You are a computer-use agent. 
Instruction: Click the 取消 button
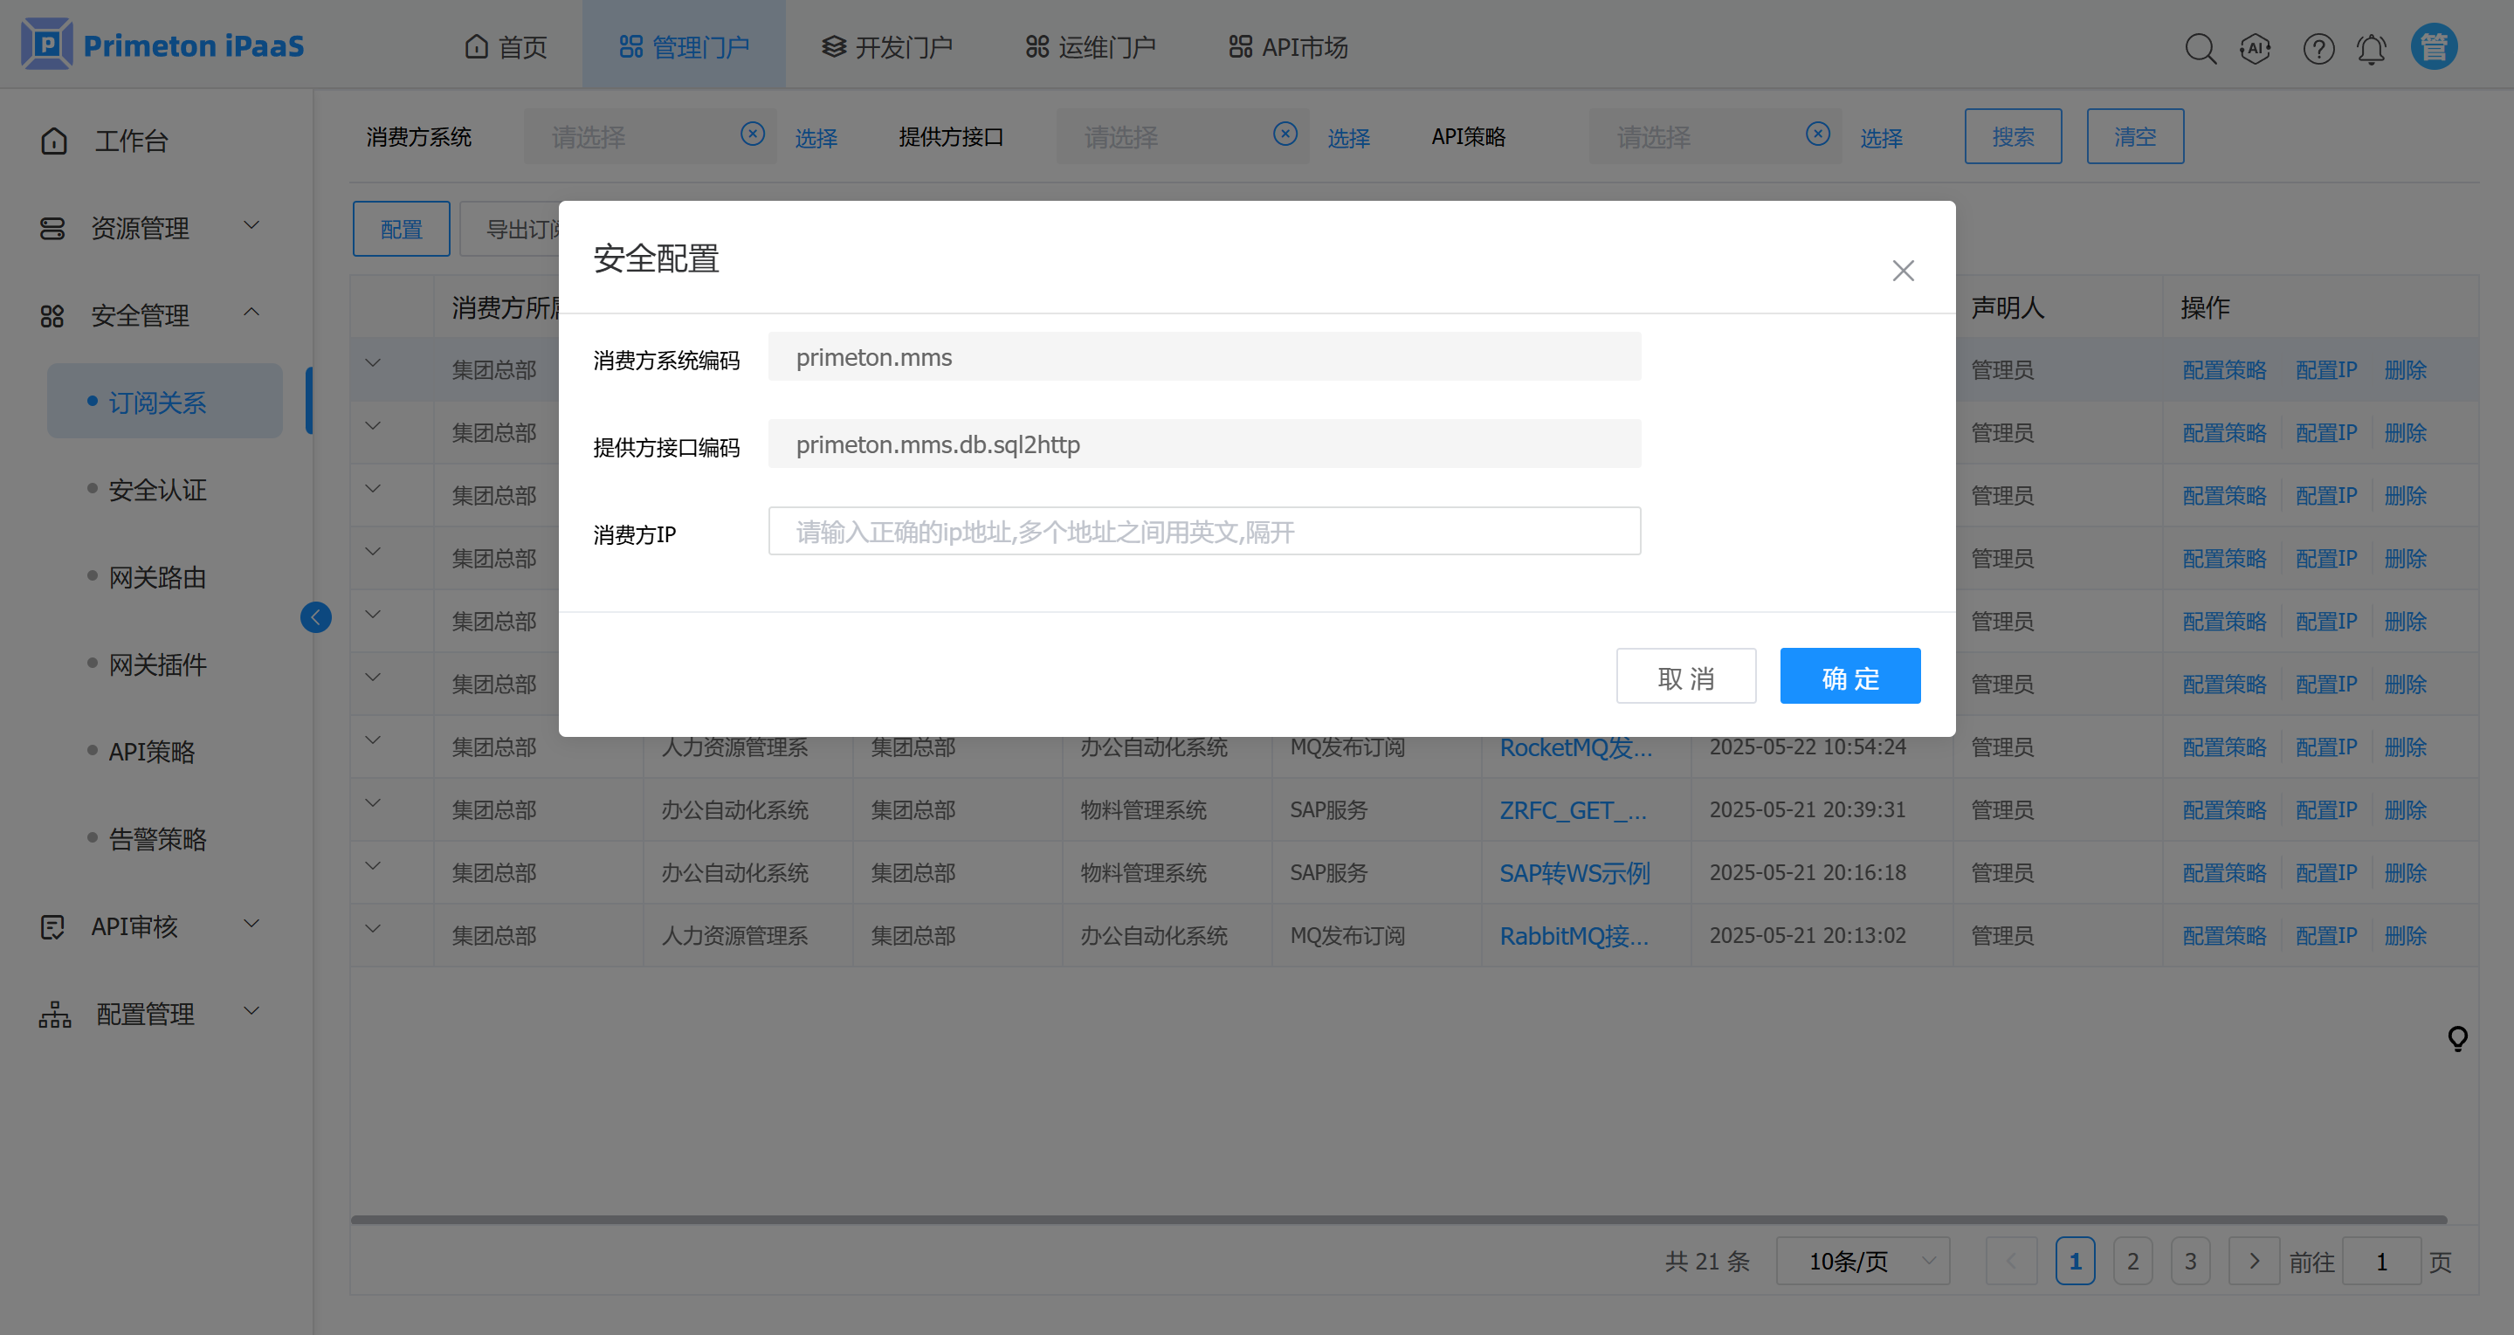1685,677
